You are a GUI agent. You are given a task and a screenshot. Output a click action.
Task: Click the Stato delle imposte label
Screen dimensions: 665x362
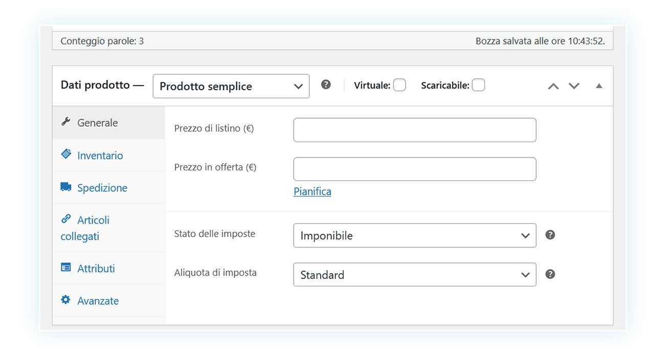click(x=215, y=234)
